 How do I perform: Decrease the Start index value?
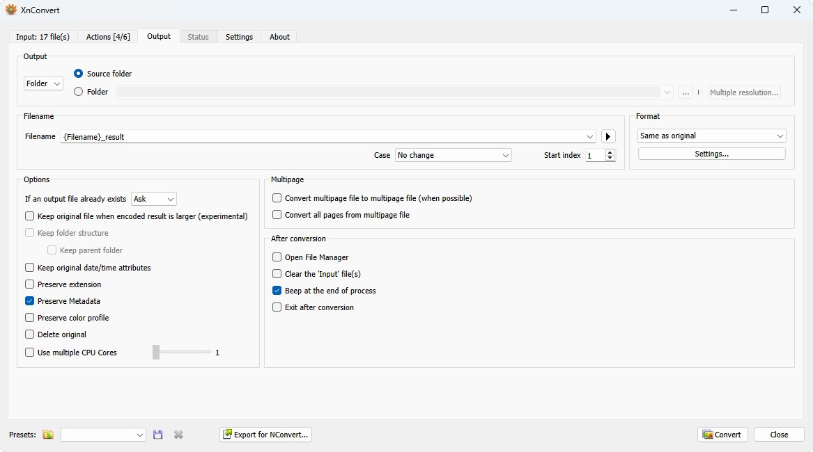(610, 159)
